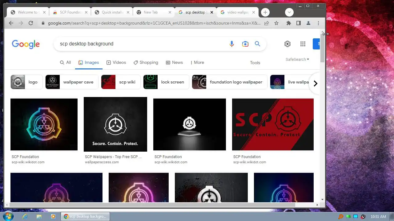Screen dimensions: 394x221
Task: Click the magnifier icon in system tray
Action: [341, 216]
